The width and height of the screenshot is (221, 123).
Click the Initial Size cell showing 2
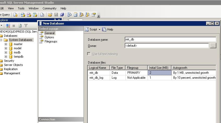159,73
